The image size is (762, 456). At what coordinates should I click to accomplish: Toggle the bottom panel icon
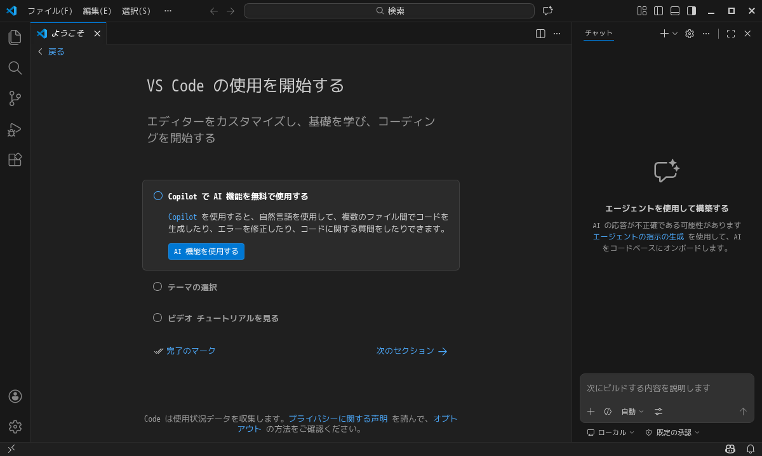675,11
